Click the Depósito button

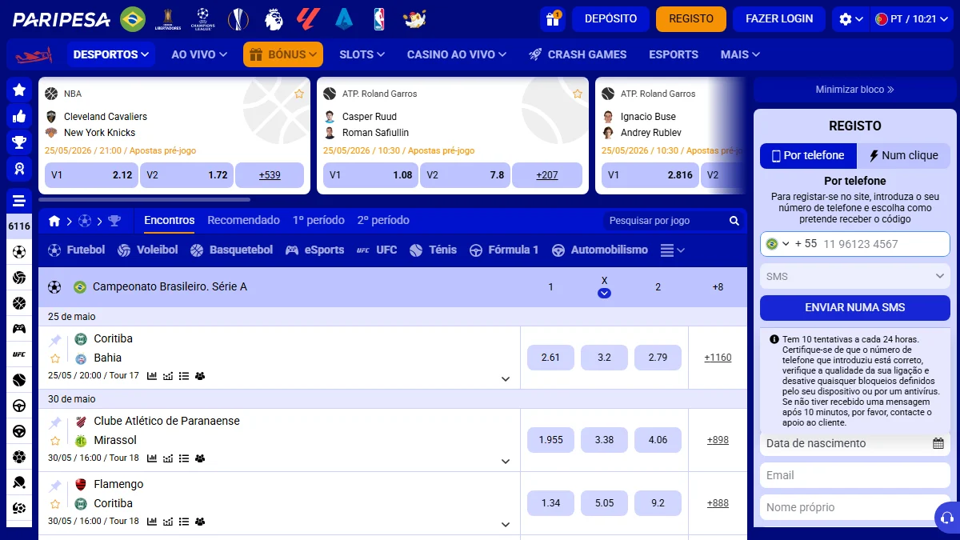coord(610,18)
